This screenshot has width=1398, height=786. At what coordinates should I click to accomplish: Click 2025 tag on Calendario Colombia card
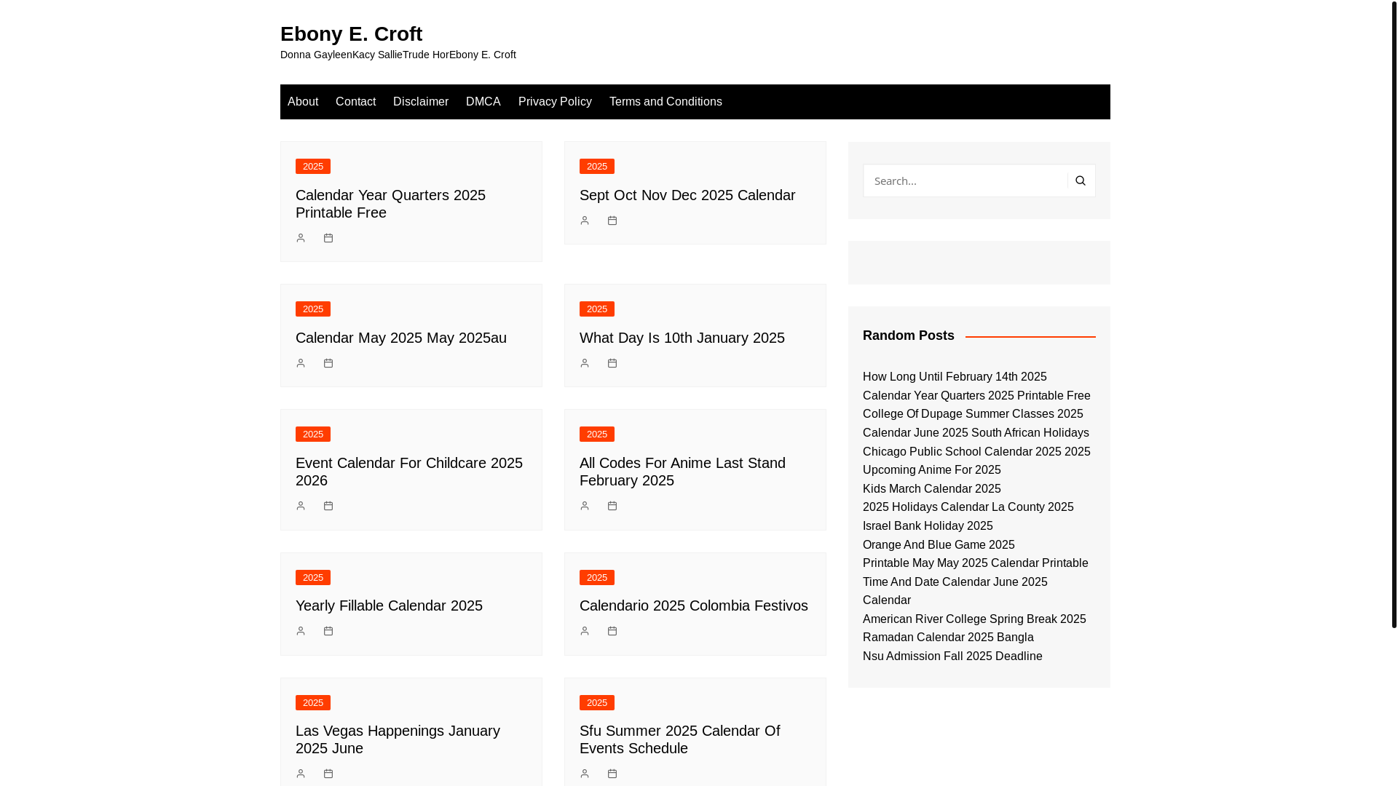point(597,578)
